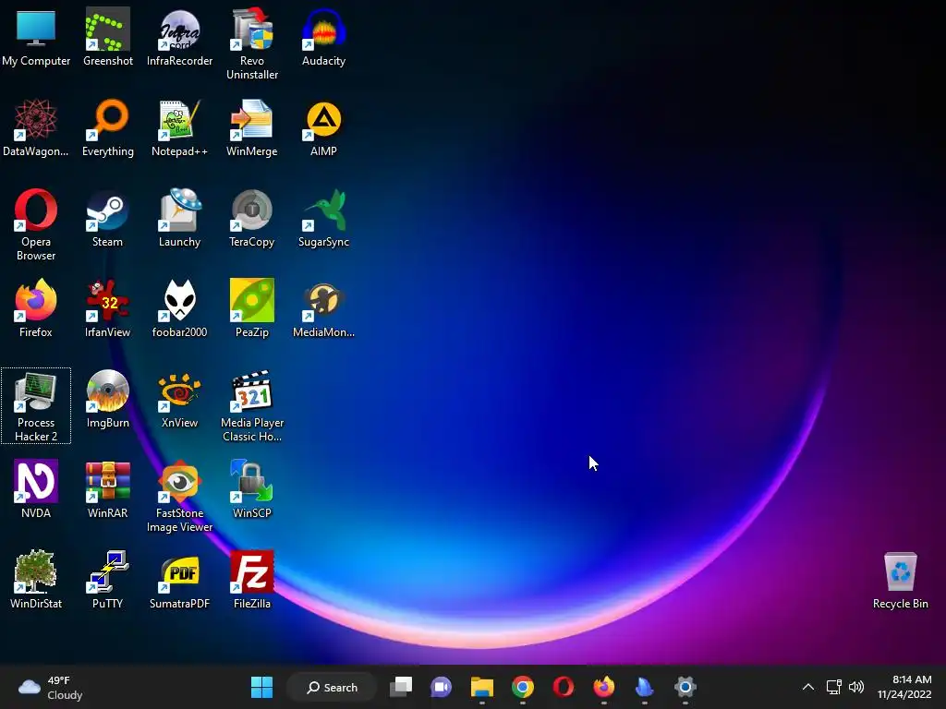Select the Opera Browser desktop shortcut
This screenshot has height=709, width=946.
point(36,225)
